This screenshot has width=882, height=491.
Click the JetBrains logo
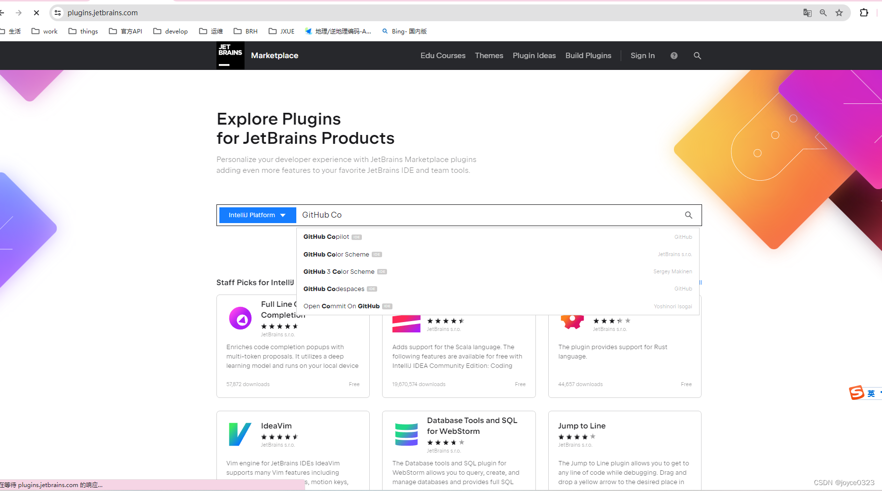point(230,55)
